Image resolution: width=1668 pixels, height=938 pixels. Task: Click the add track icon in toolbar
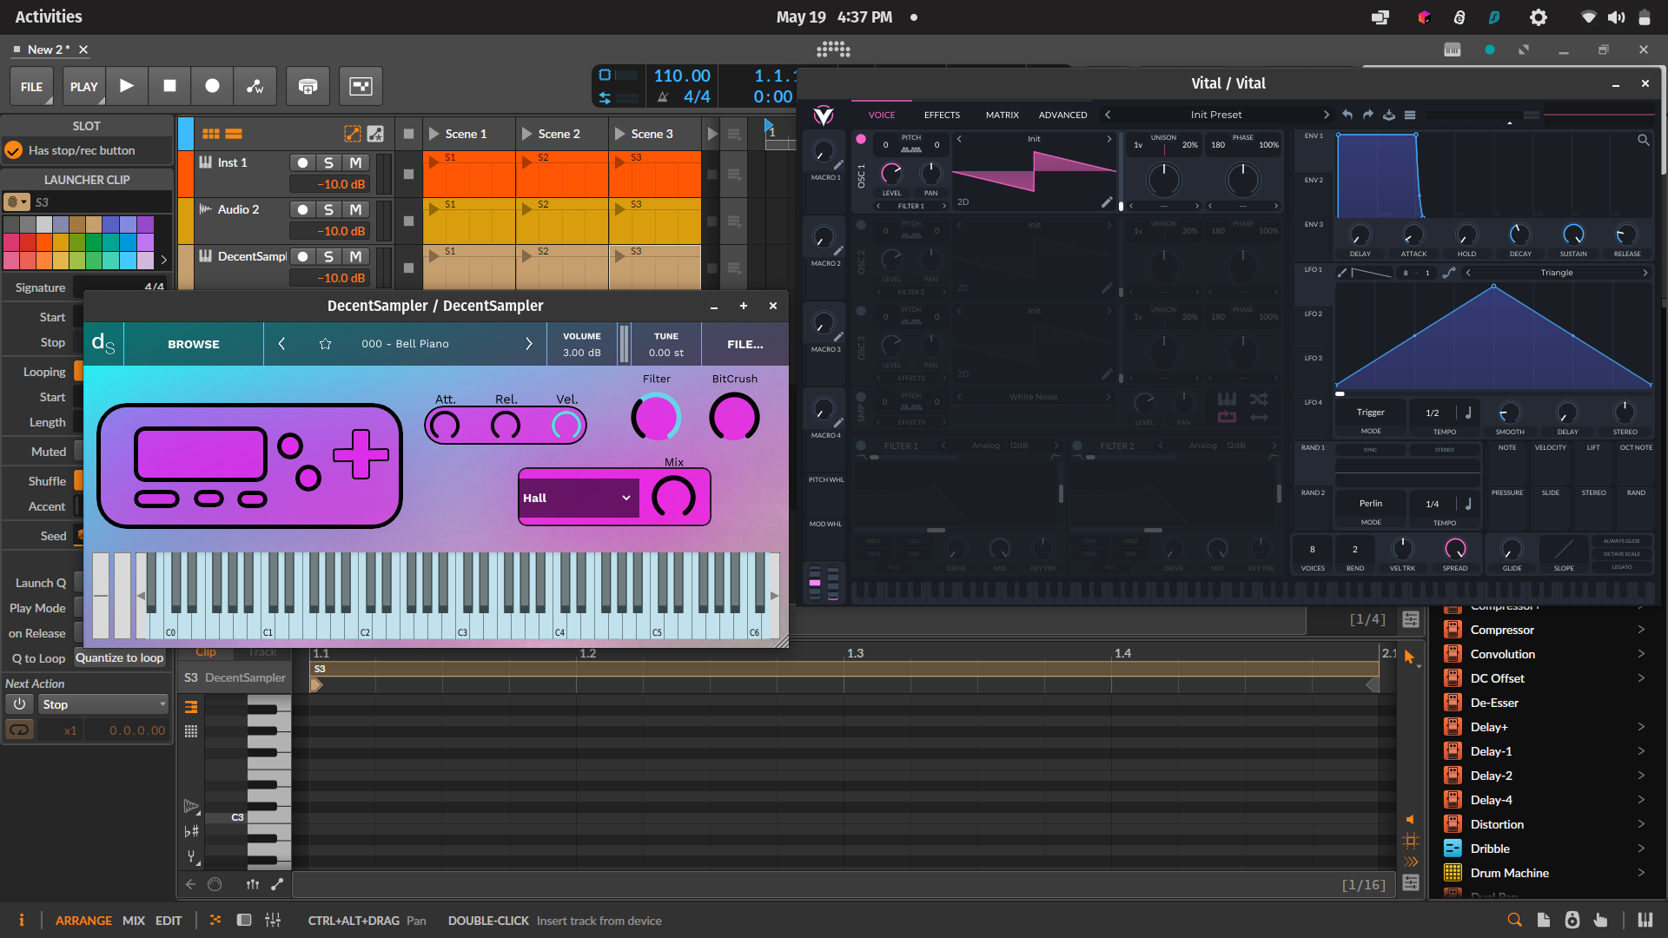(x=308, y=86)
